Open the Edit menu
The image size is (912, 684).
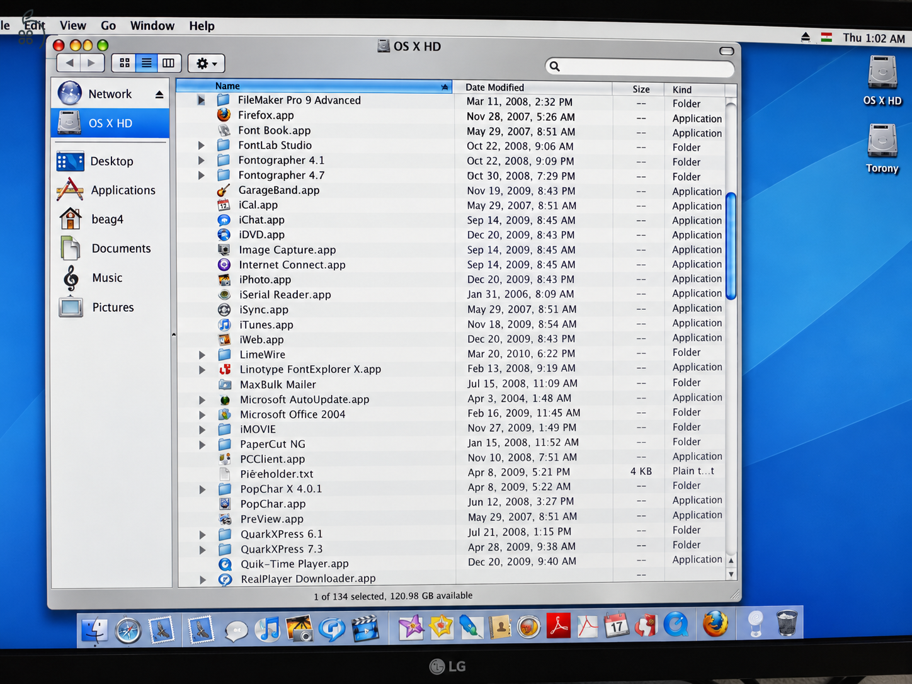coord(34,25)
